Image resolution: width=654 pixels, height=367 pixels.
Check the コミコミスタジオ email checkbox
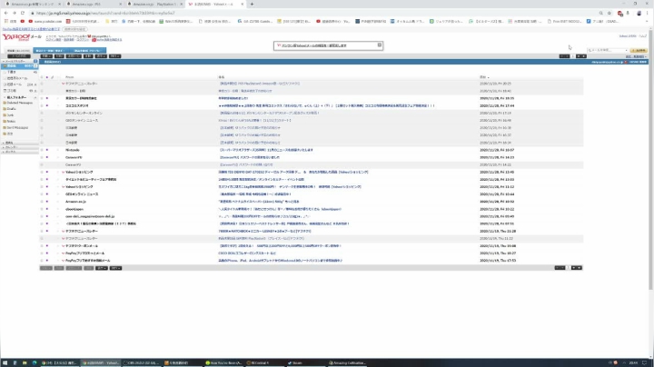[42, 105]
